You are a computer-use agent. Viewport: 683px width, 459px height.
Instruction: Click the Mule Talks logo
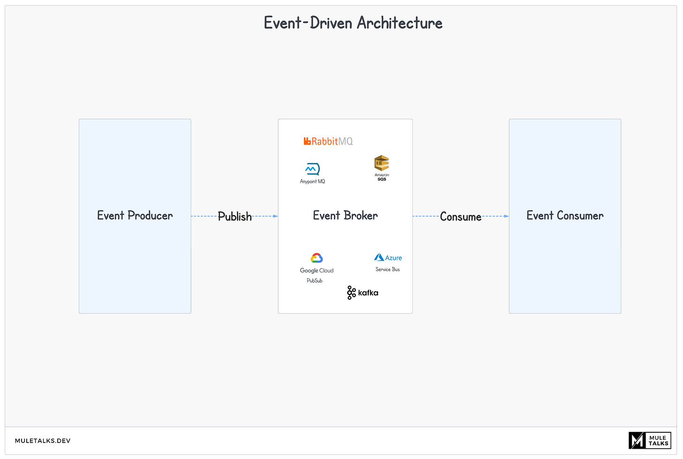pos(650,441)
